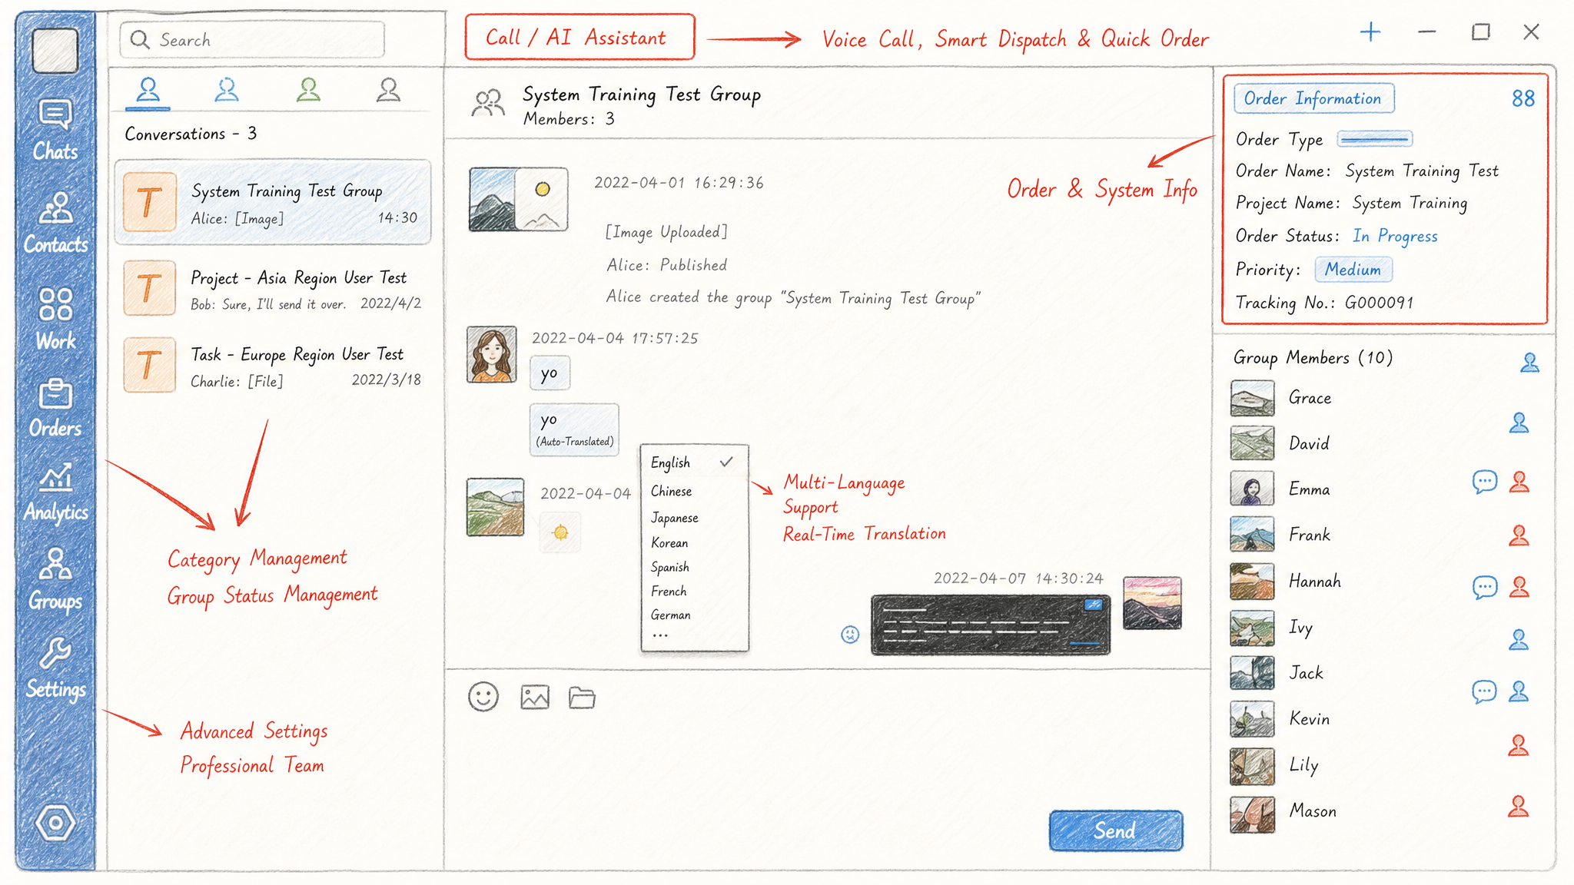Open the Call / AI Assistant button

579,37
